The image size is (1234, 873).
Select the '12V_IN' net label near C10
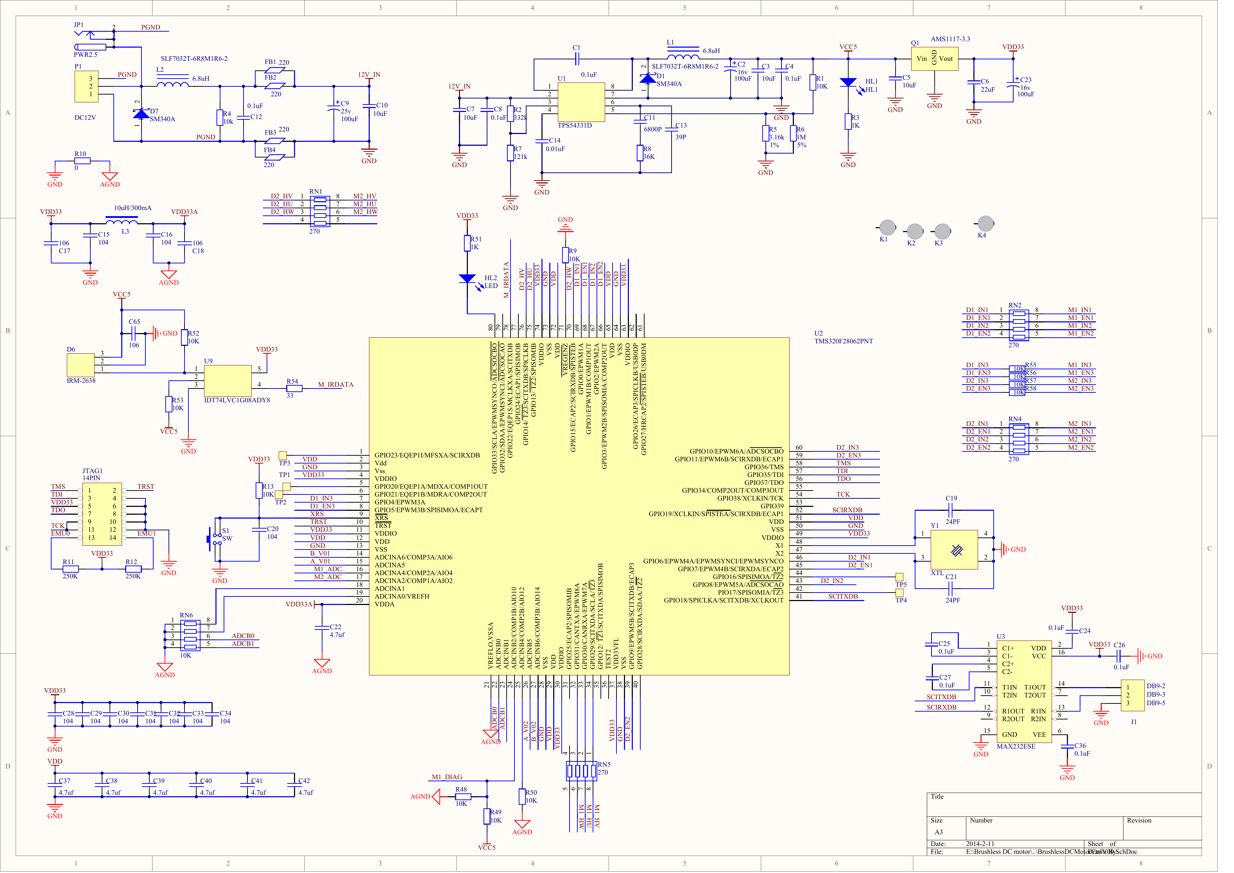[369, 75]
